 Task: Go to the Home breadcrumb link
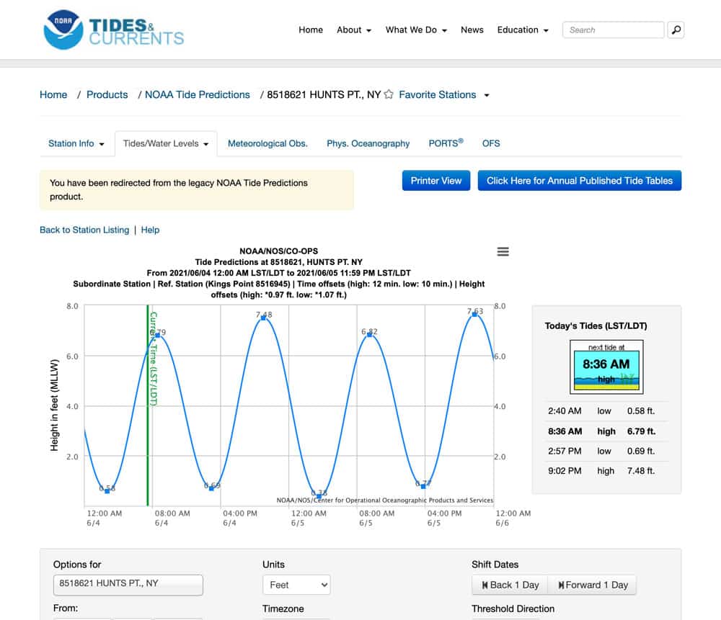coord(53,94)
